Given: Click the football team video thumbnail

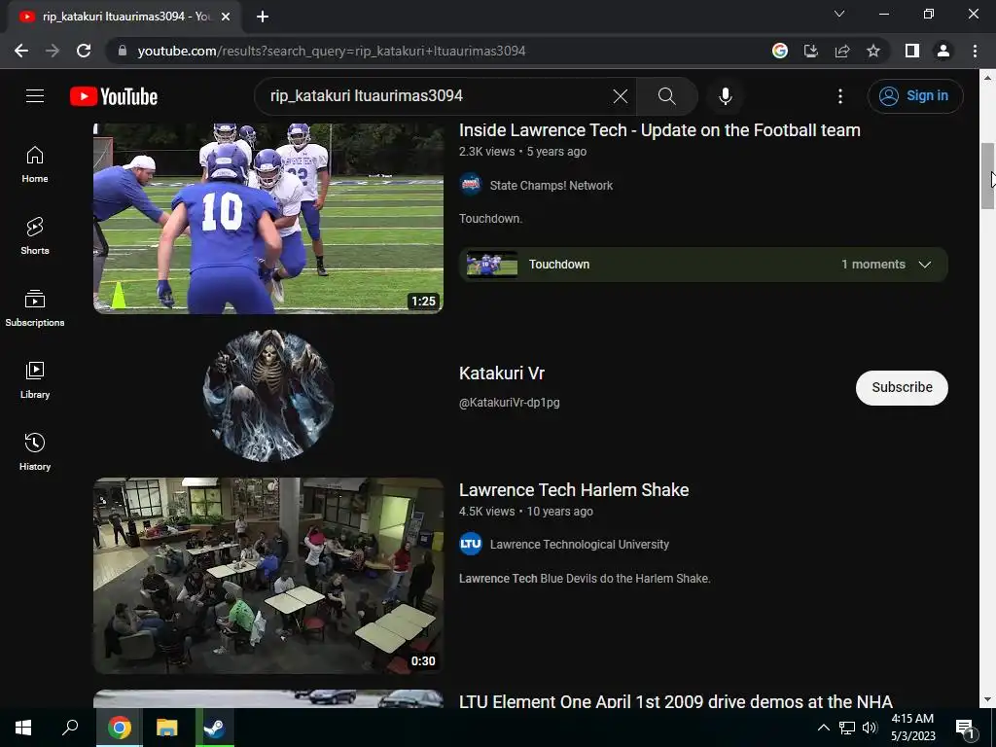Looking at the screenshot, I should (268, 218).
